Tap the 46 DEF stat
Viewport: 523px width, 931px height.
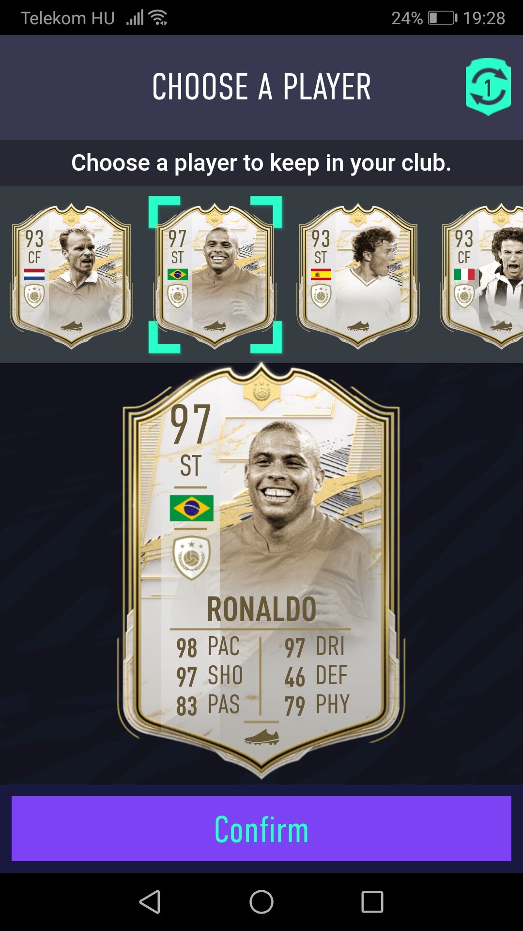pos(316,676)
